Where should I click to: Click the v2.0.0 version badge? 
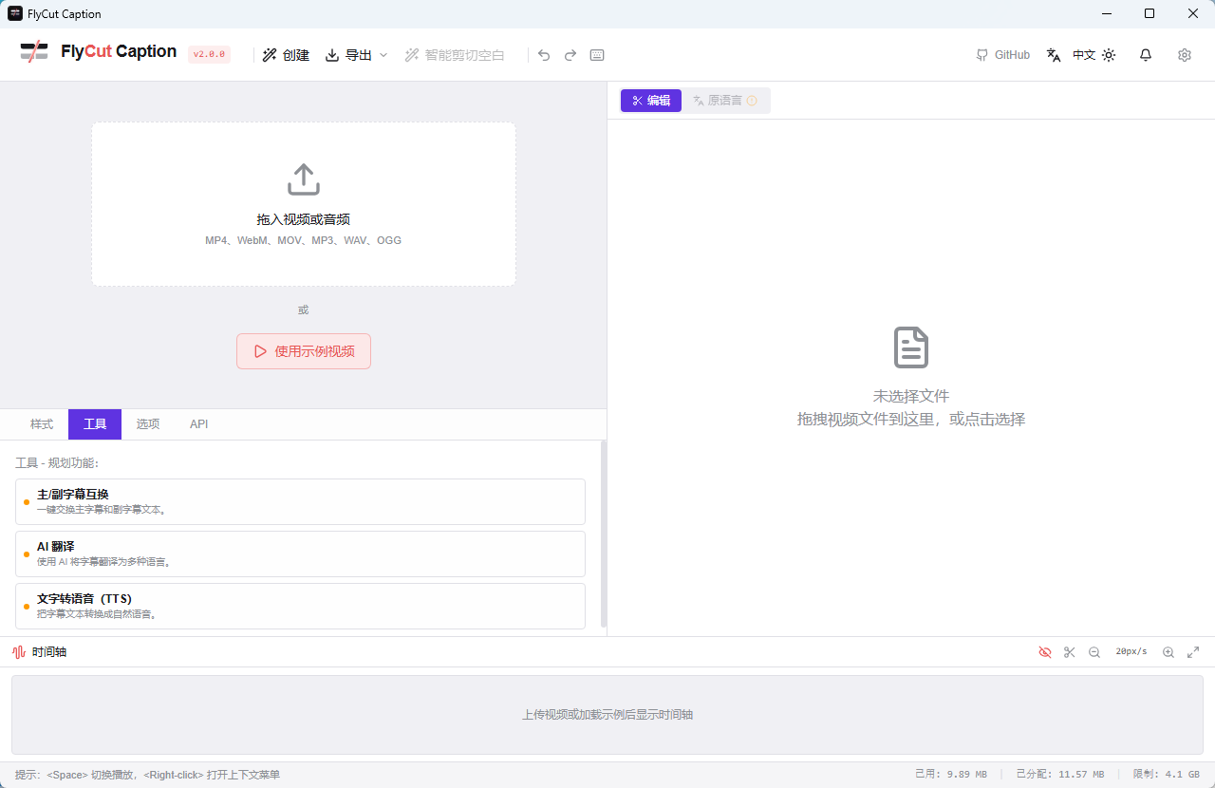pos(209,54)
